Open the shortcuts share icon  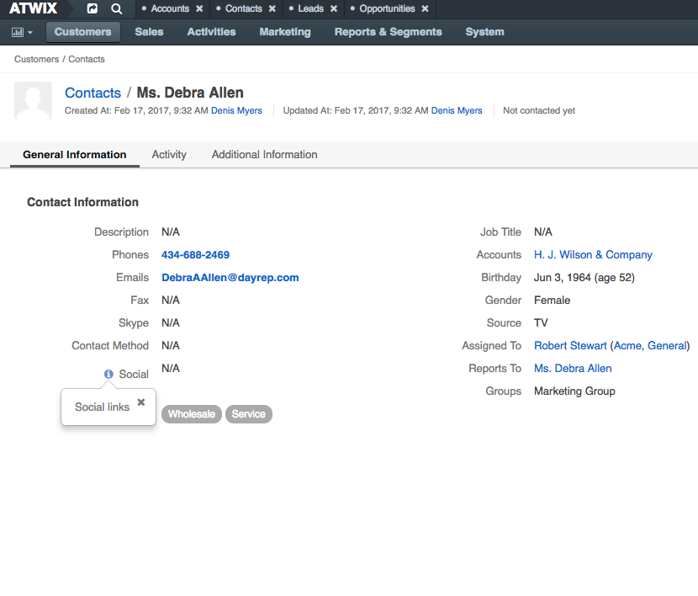(93, 8)
